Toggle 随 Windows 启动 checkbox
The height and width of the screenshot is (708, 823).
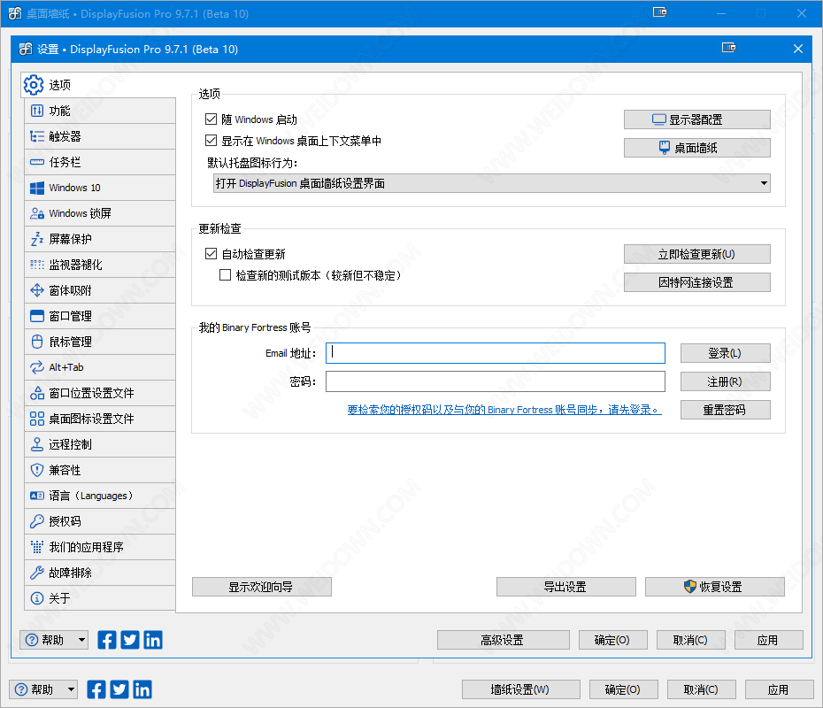click(211, 119)
